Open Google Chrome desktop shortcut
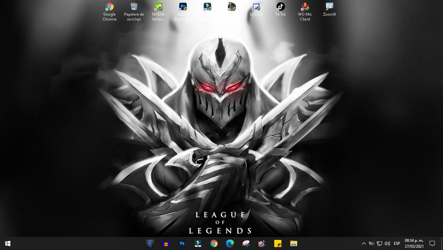The image size is (443, 250). click(109, 12)
